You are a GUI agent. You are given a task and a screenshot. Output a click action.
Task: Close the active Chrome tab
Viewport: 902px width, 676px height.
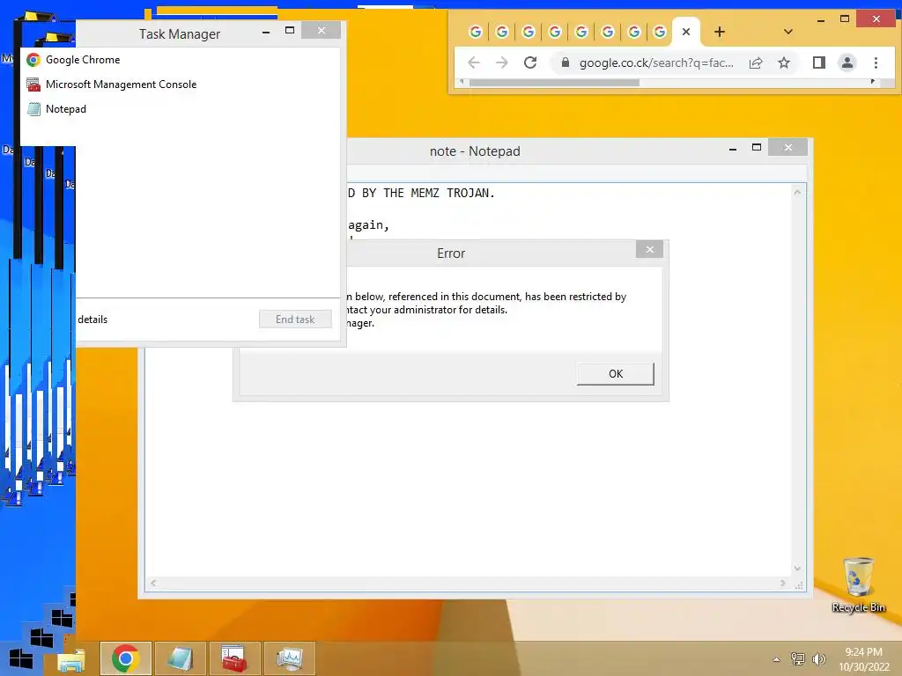685,33
